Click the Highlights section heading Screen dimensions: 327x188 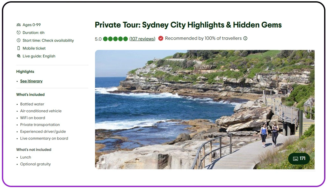[x=25, y=71]
